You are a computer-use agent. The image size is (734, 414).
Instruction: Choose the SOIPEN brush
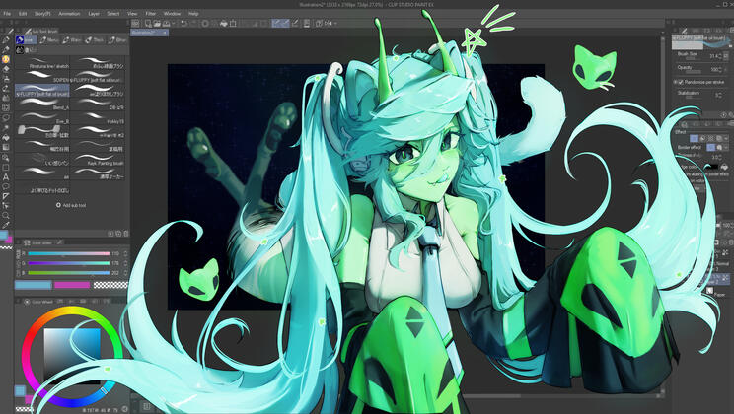click(x=42, y=77)
